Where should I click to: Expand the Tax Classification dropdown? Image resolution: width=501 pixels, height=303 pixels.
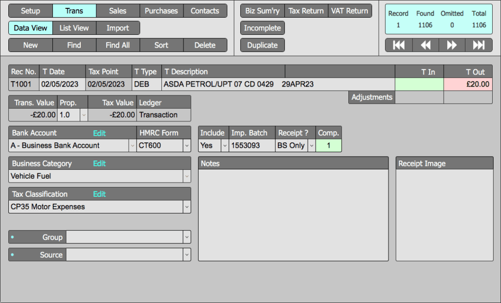coord(186,207)
